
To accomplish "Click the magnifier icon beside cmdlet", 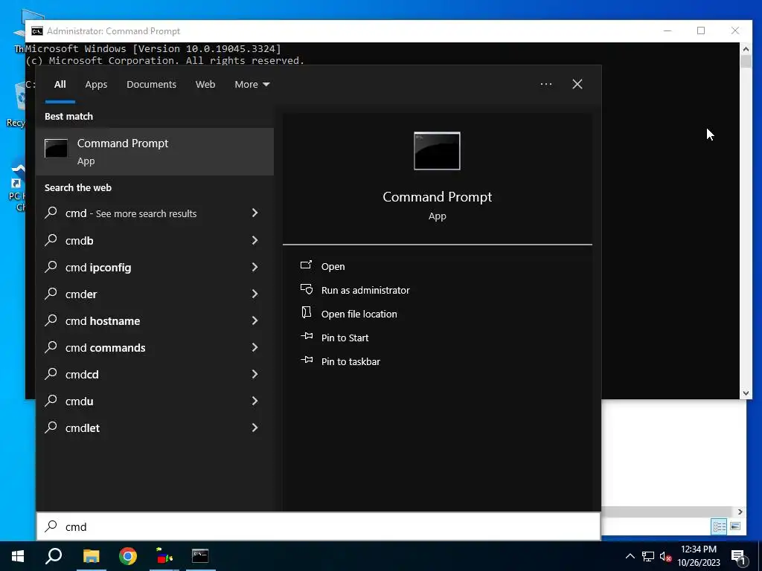I will pos(51,426).
